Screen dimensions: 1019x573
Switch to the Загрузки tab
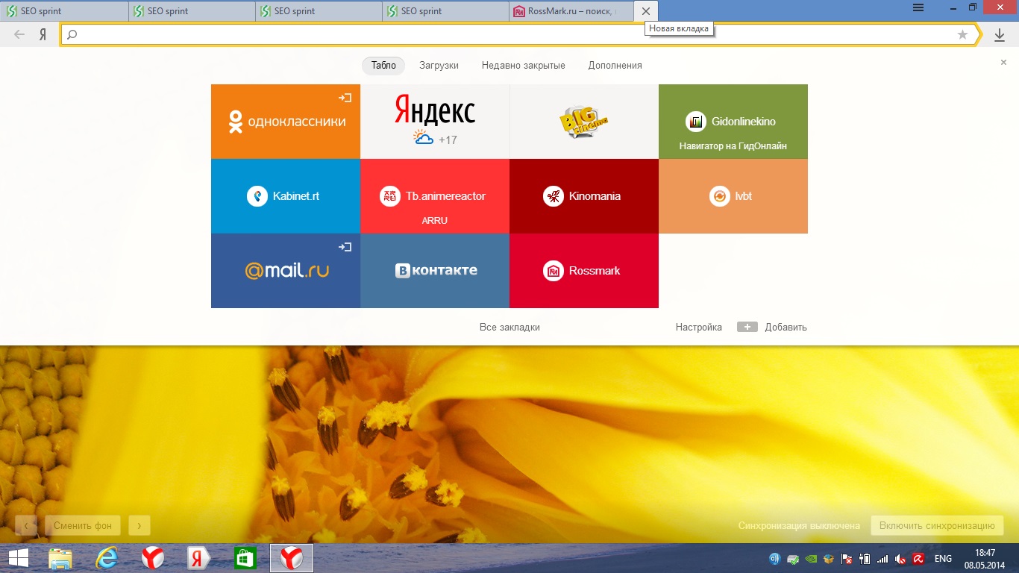click(439, 66)
